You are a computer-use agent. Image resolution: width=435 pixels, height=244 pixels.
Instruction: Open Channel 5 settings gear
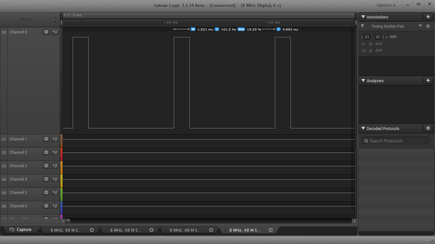46,192
